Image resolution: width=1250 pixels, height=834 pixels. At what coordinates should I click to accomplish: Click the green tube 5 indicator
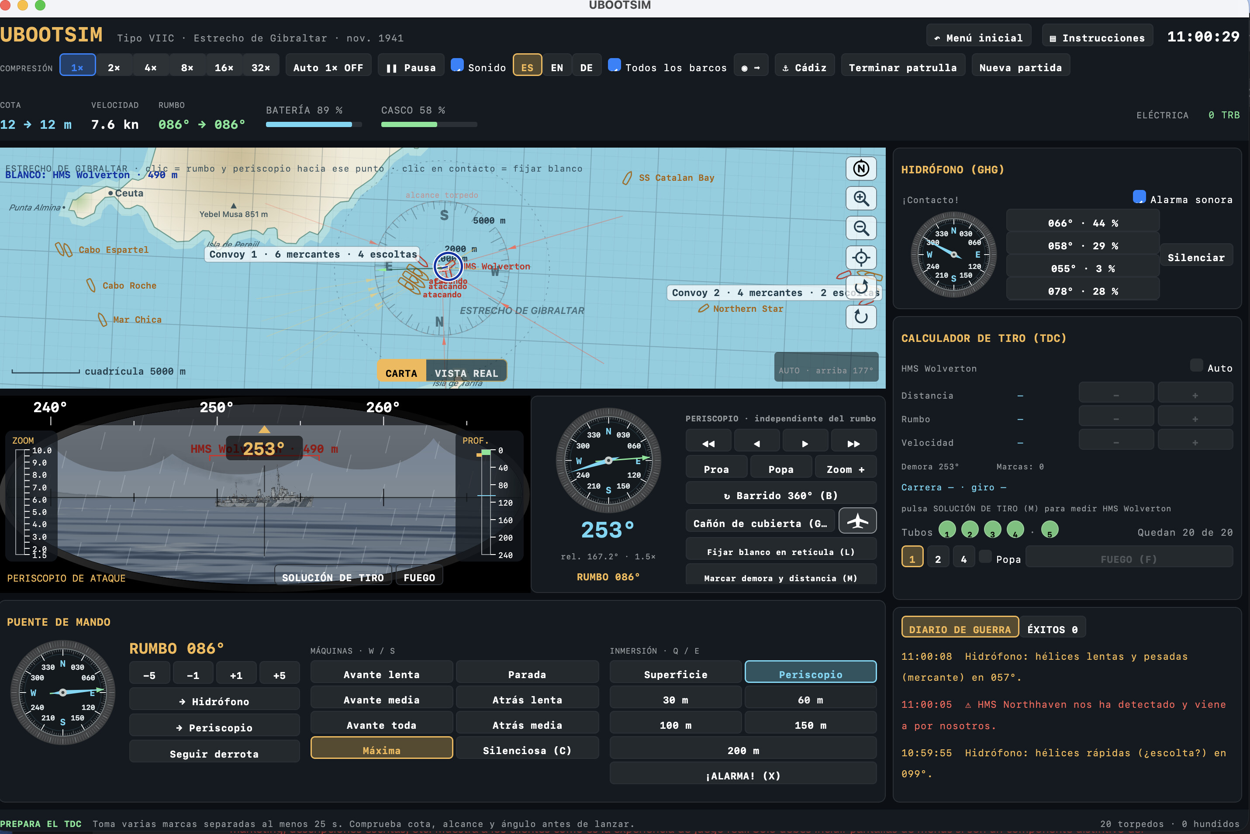(x=1049, y=530)
